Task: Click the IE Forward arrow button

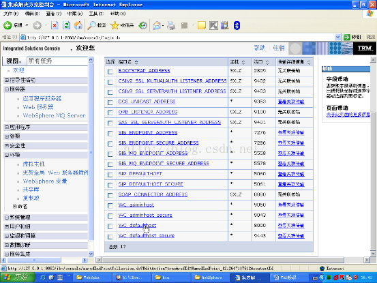Action: (37, 25)
